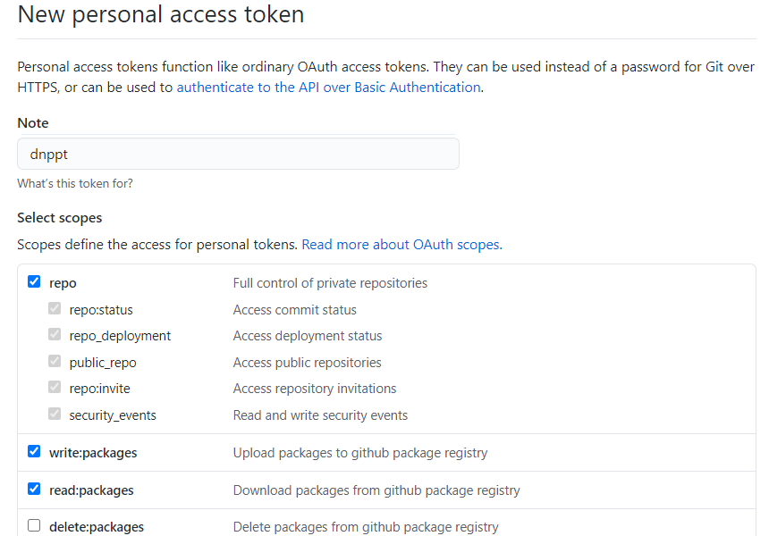
Task: Click the read:packages label text
Action: (x=91, y=490)
